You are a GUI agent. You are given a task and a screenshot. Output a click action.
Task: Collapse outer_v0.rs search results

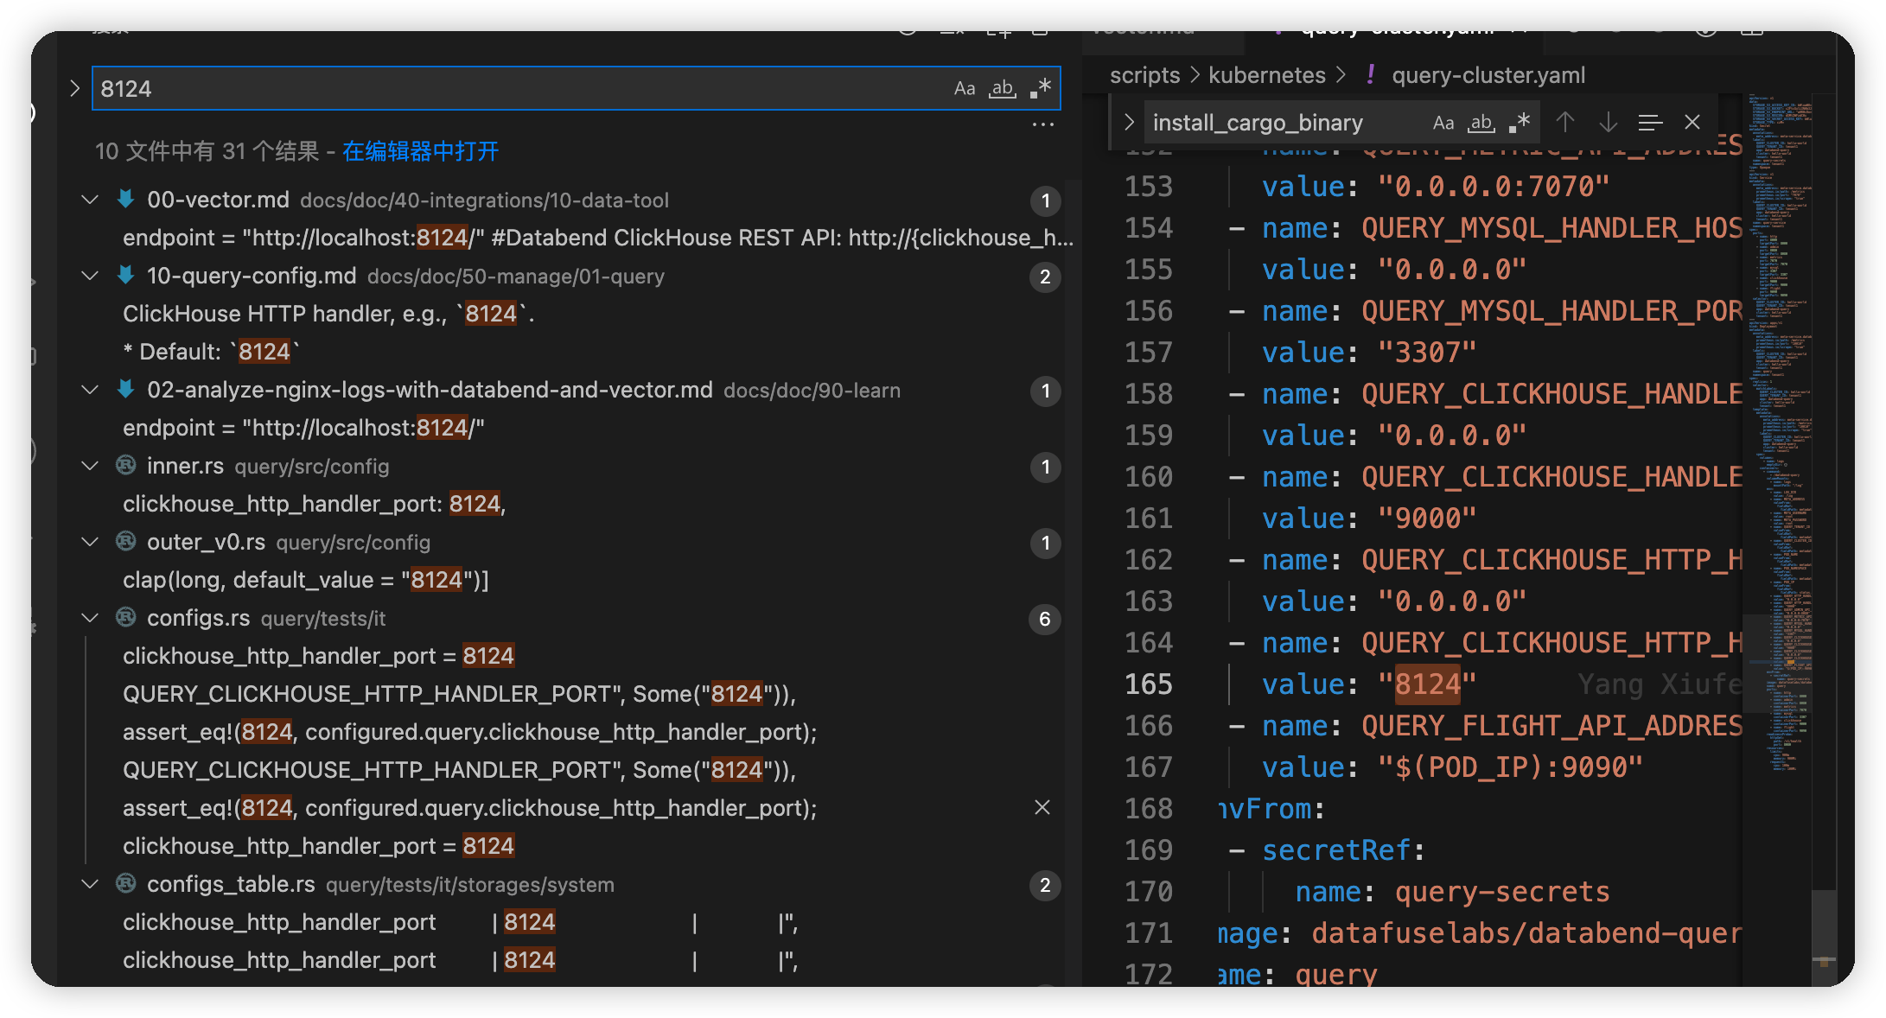click(90, 542)
